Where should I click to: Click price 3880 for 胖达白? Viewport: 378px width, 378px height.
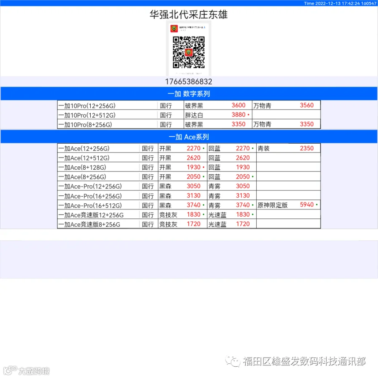pyautogui.click(x=239, y=115)
